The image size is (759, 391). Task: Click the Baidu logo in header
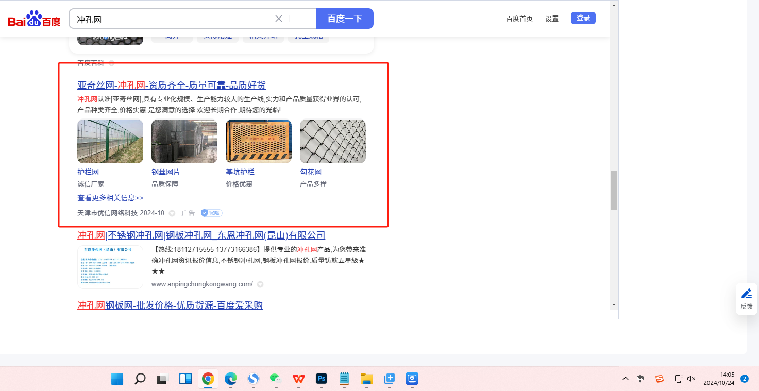[34, 19]
